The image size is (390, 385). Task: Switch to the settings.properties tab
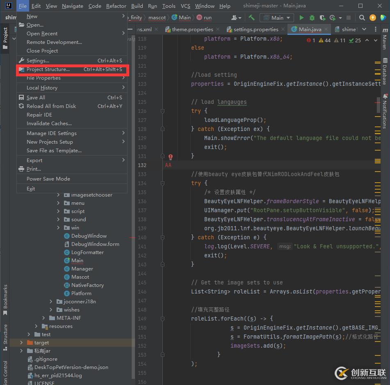[255, 30]
